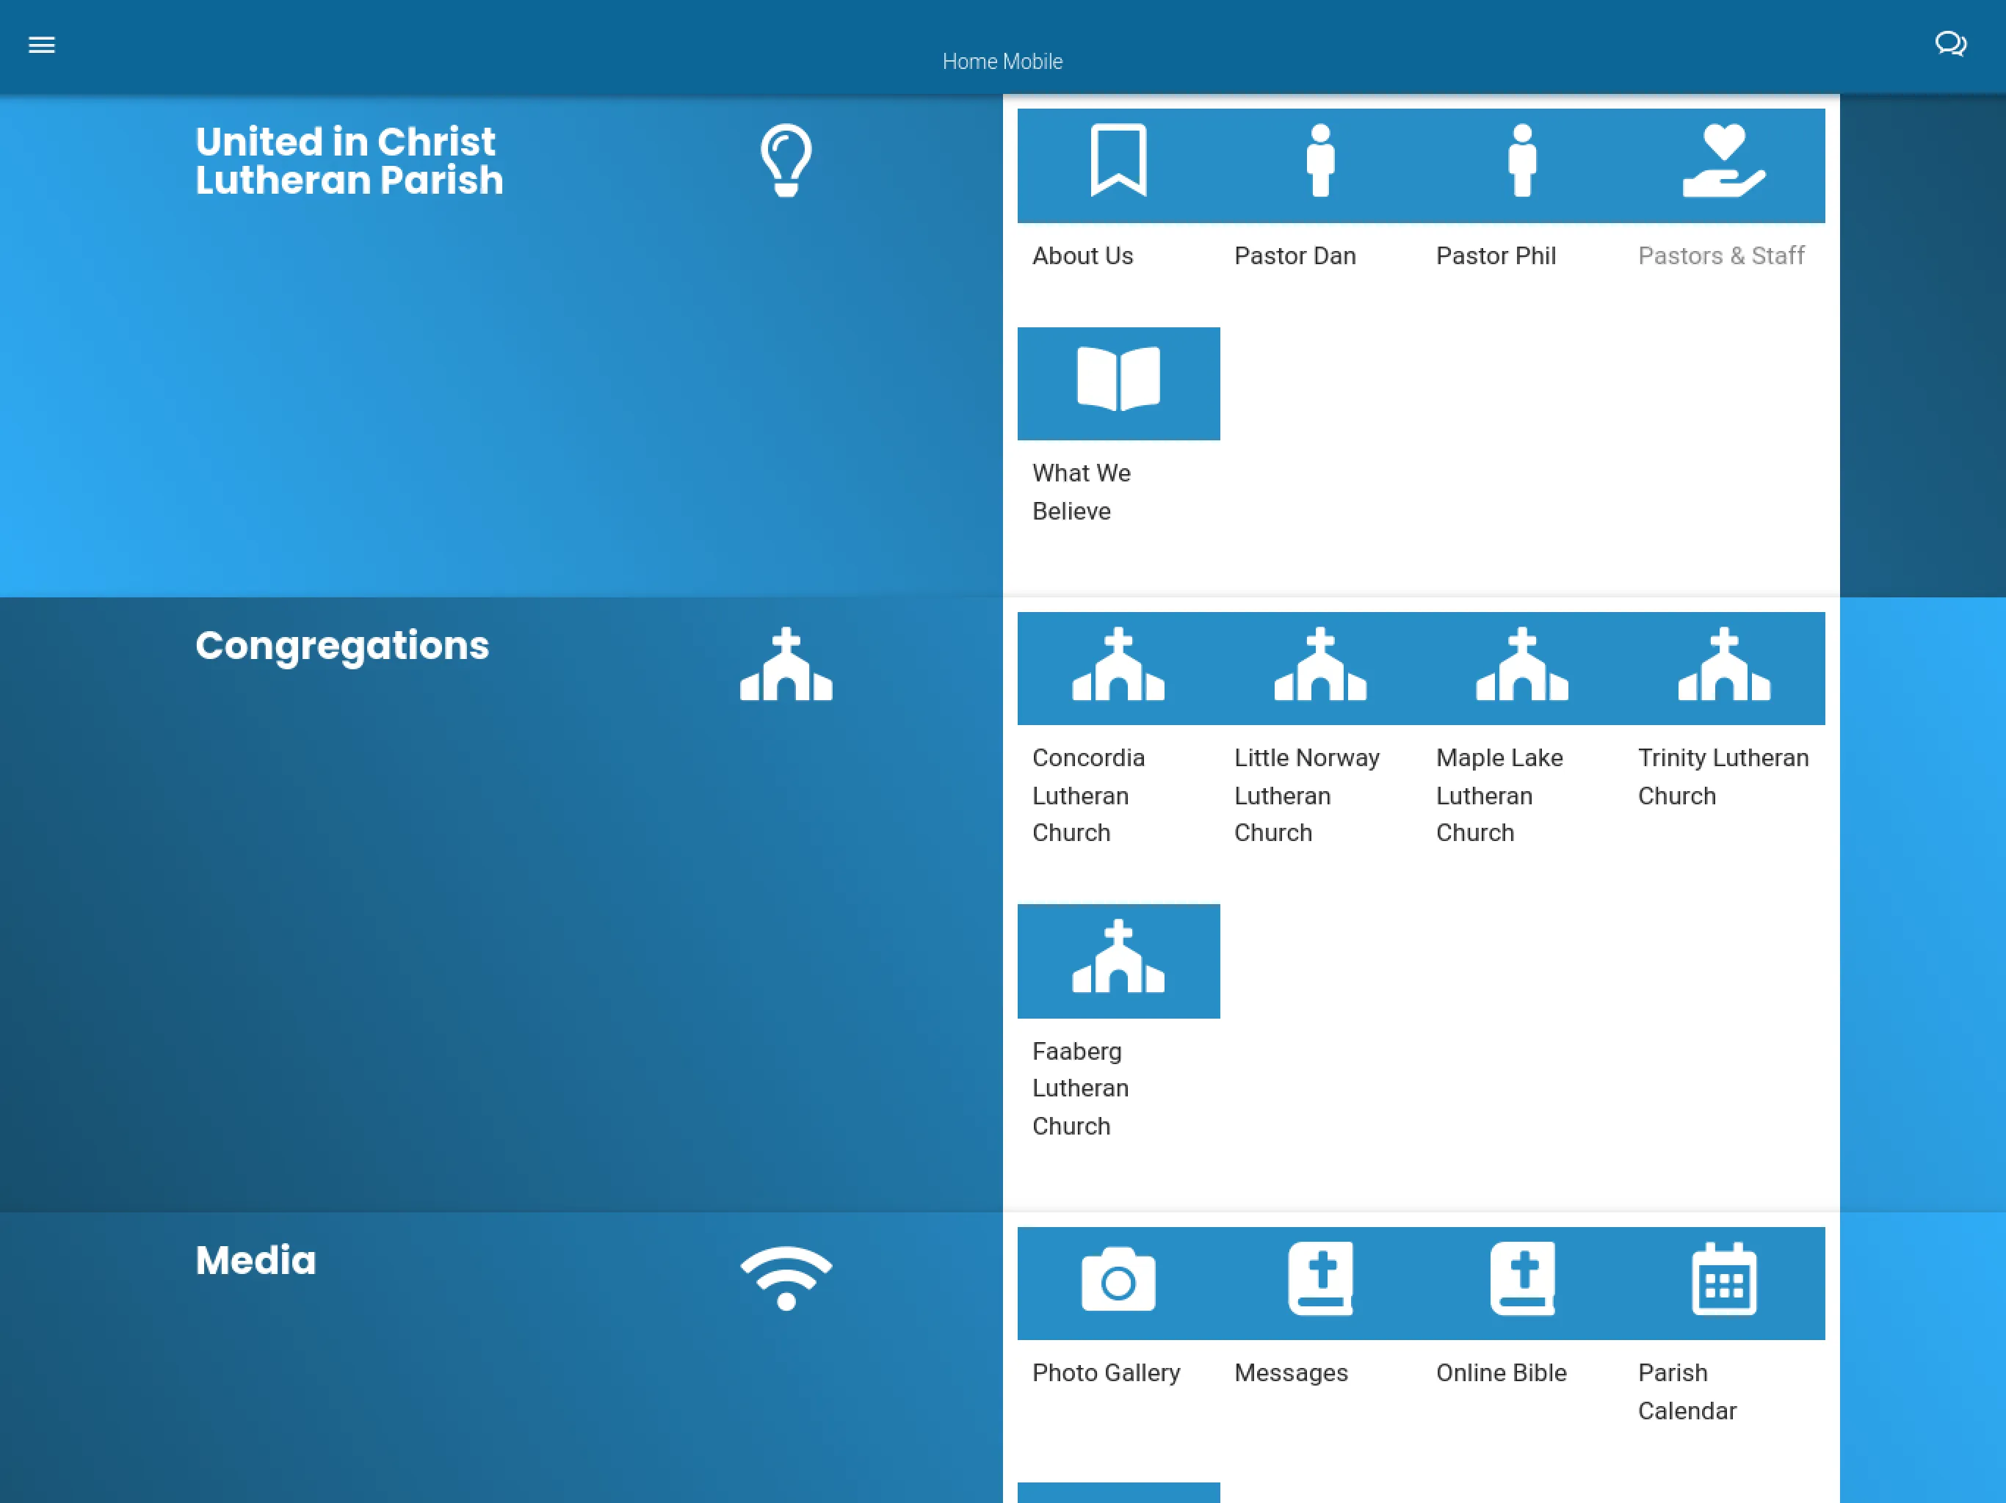Open Messages cross upload icon
Image resolution: width=2006 pixels, height=1503 pixels.
click(1319, 1279)
